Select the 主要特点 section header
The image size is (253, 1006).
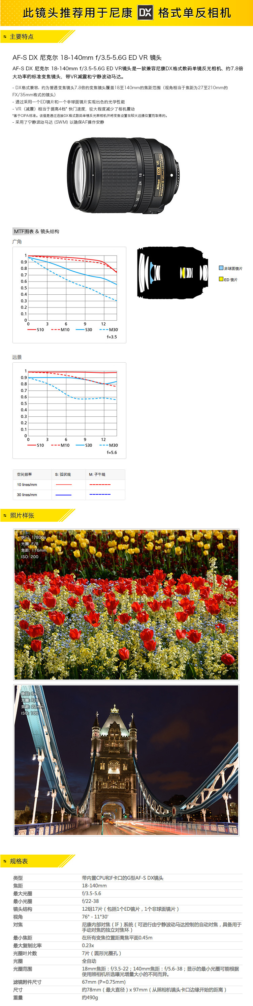22,37
